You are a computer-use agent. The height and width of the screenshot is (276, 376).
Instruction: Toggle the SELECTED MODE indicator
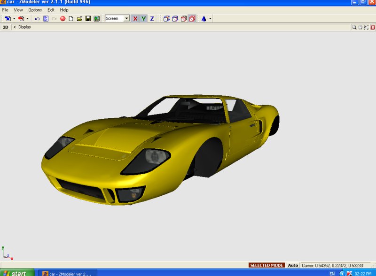click(x=266, y=265)
